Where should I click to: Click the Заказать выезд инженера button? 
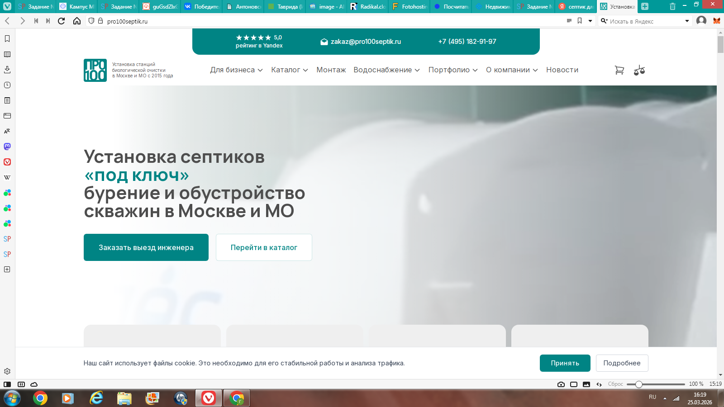point(146,247)
